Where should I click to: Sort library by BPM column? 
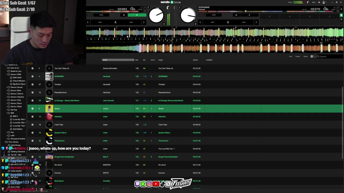click(x=137, y=60)
